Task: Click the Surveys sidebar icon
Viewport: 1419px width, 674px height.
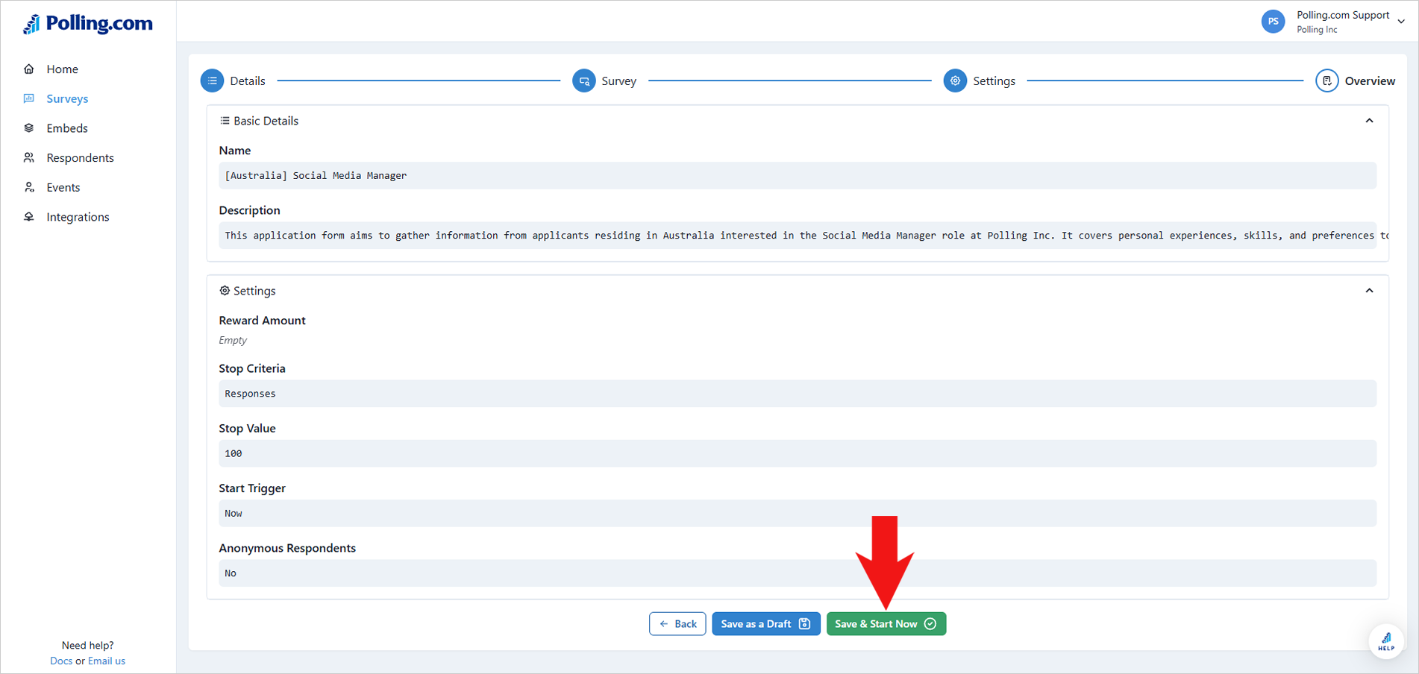Action: click(x=29, y=98)
